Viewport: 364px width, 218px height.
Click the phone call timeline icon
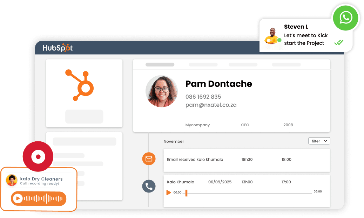149,186
